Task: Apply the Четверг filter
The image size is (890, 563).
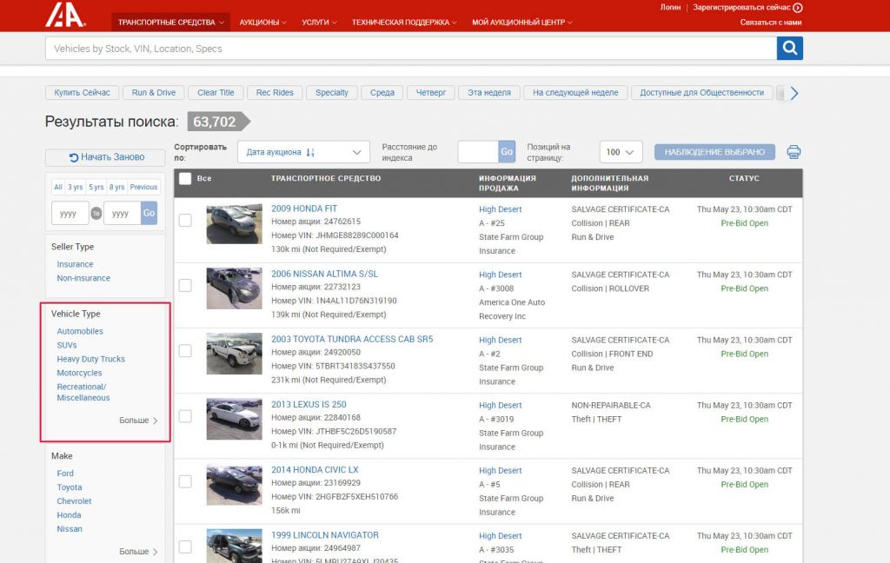Action: tap(431, 92)
